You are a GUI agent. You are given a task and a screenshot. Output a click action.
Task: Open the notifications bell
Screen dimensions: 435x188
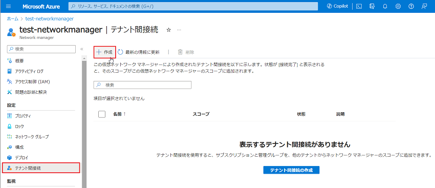point(385,6)
